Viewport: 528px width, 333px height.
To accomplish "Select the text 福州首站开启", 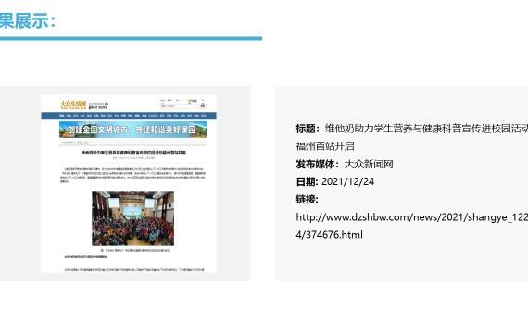I will [x=325, y=146].
